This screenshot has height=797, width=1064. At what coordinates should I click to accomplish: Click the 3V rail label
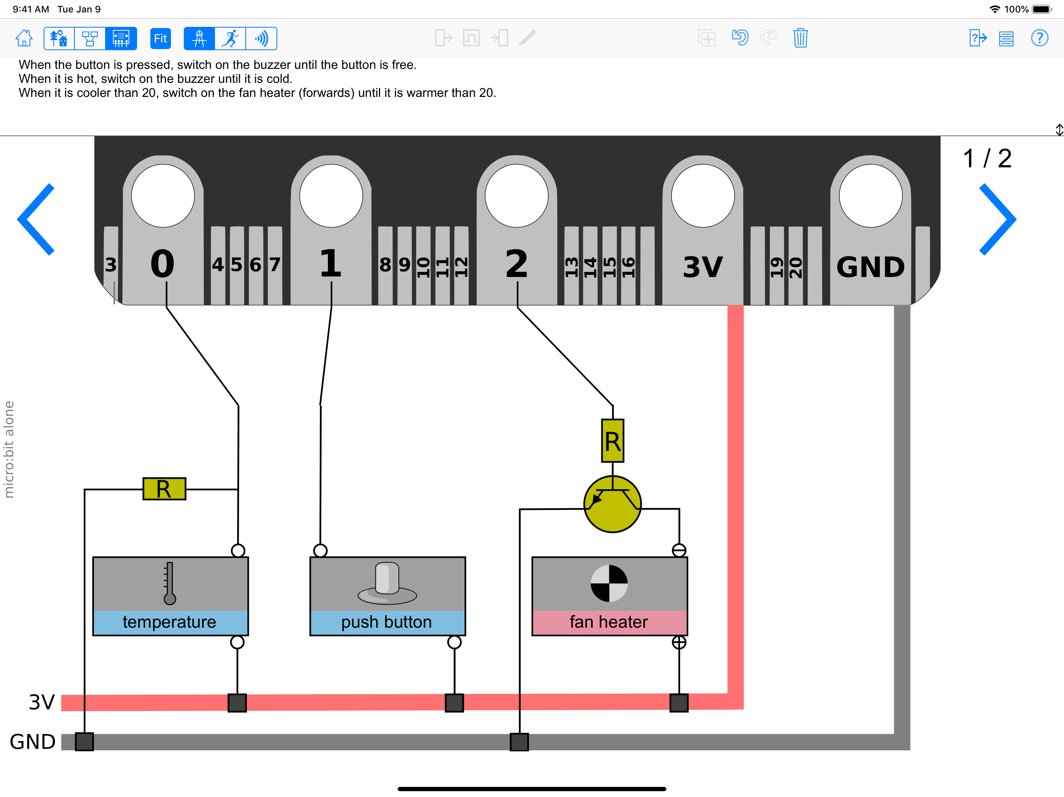[42, 702]
